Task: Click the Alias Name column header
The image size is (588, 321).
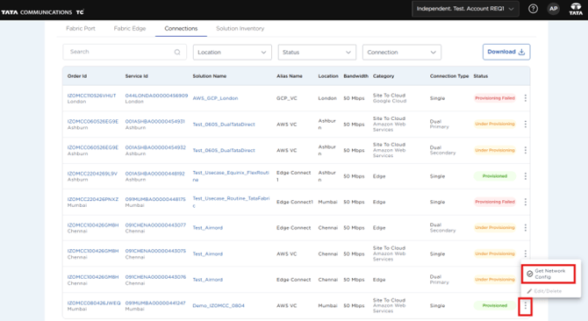Action: click(x=289, y=76)
